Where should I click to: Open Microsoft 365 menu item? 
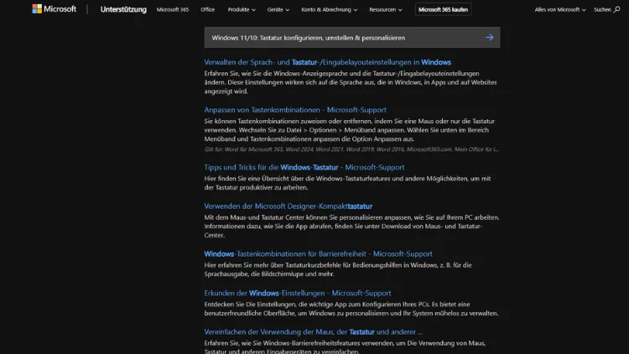173,9
